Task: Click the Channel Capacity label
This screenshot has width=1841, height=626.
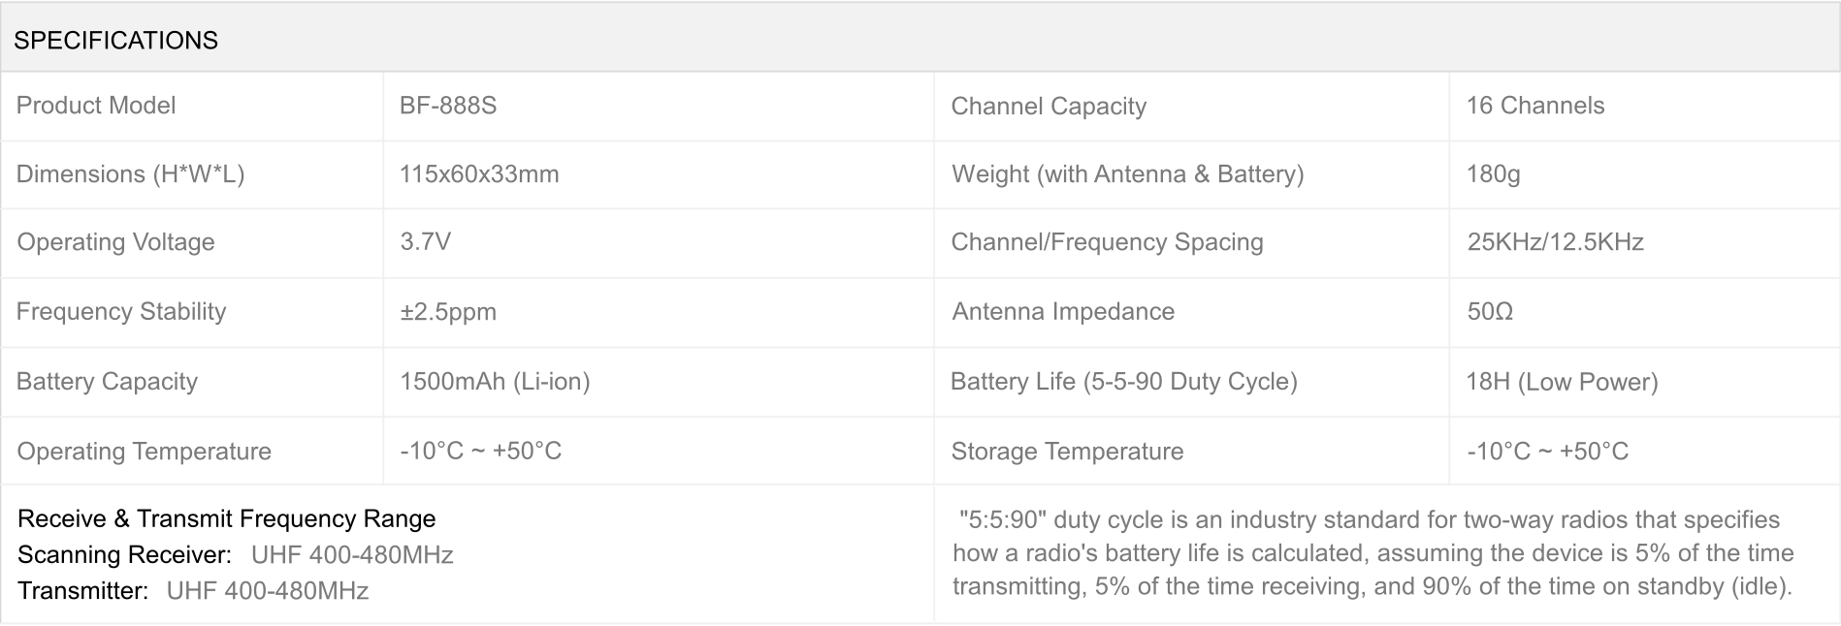Action: point(1049,107)
